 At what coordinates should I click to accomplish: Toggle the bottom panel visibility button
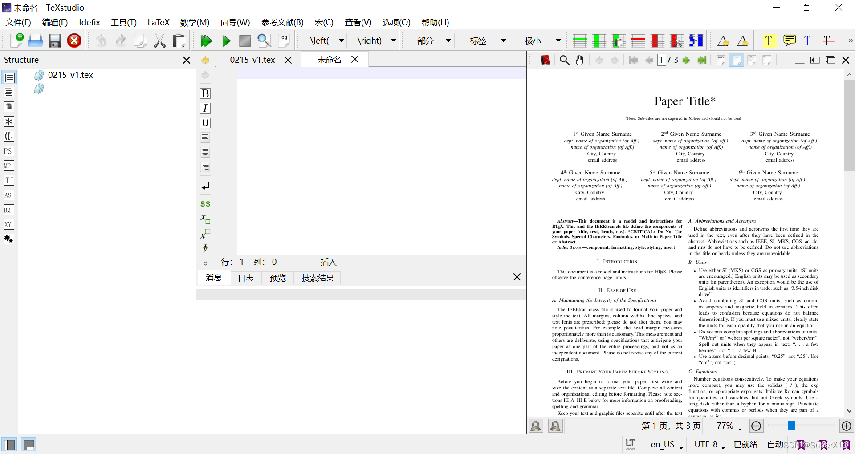[x=29, y=444]
